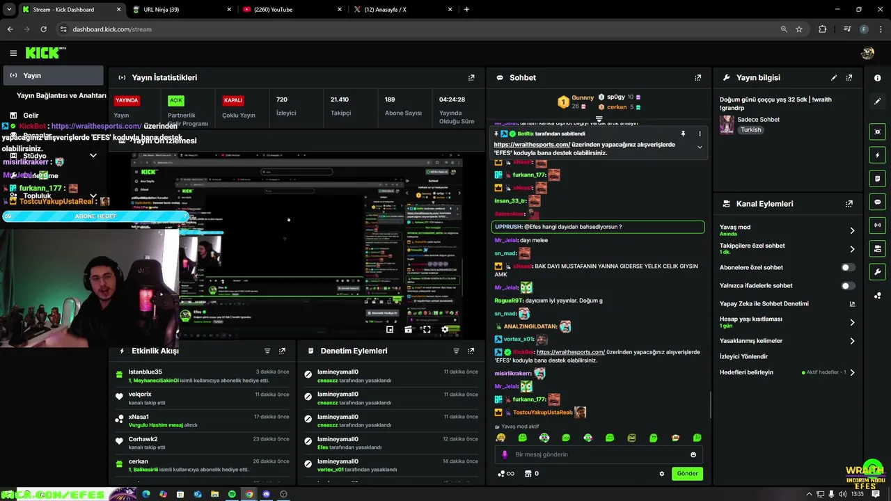
Task: Enable Abonelere özel sohbet toggle
Action: tap(848, 267)
